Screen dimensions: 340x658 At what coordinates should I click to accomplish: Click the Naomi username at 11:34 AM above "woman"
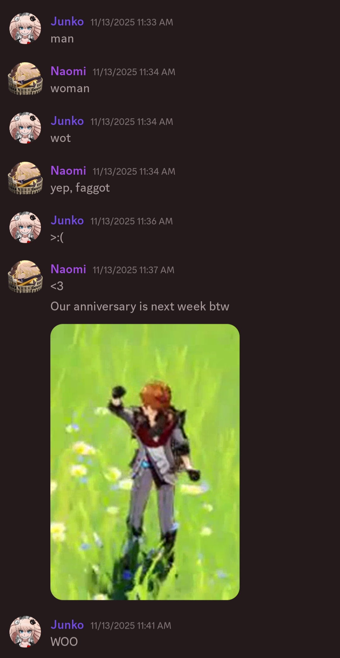(68, 71)
